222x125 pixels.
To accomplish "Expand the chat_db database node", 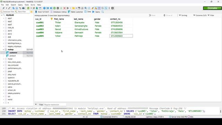I will [x=3, y=28].
